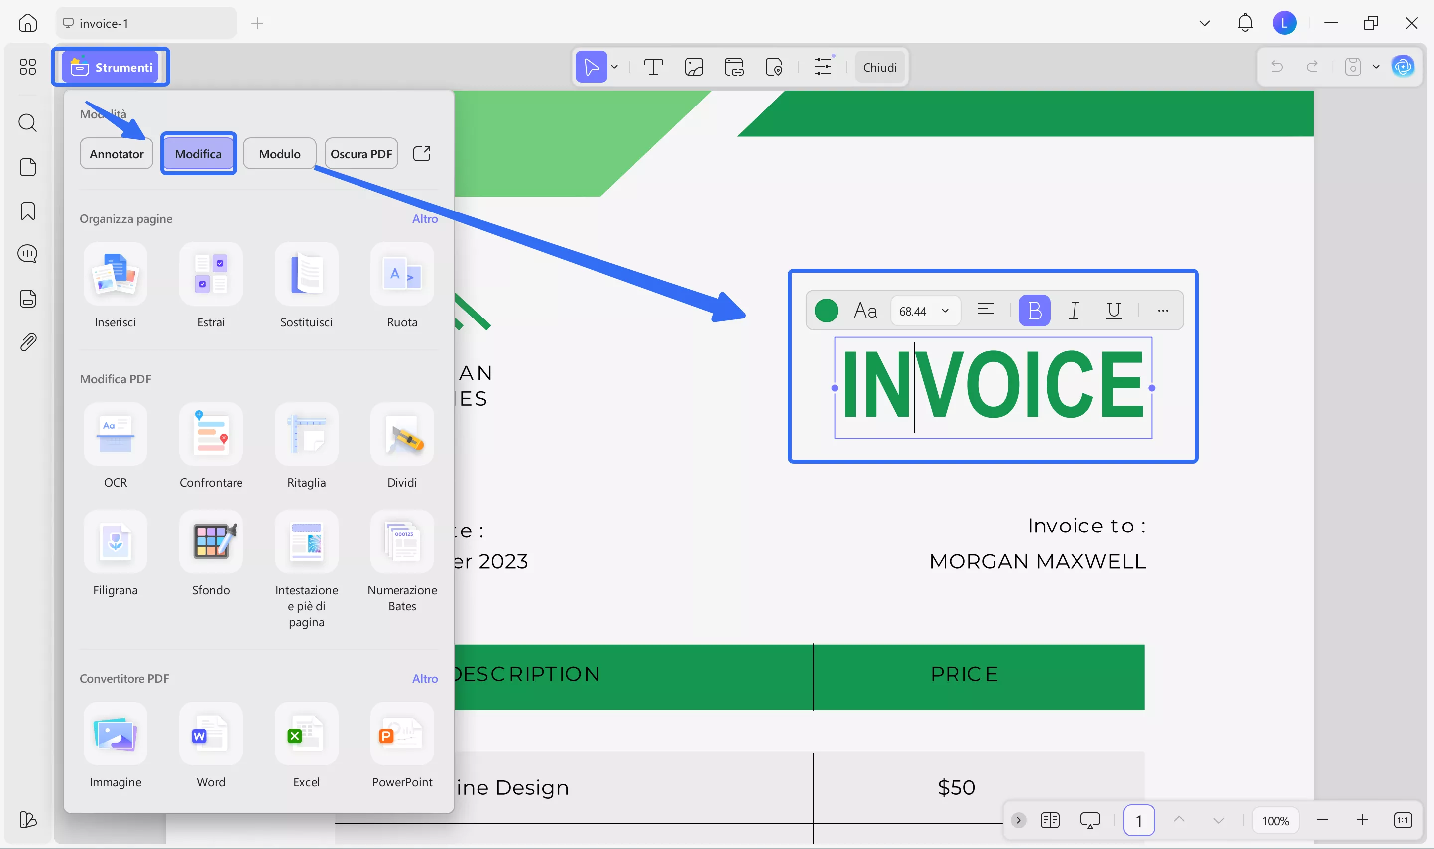Switch to Annotator mode
The image size is (1434, 849).
tap(116, 153)
